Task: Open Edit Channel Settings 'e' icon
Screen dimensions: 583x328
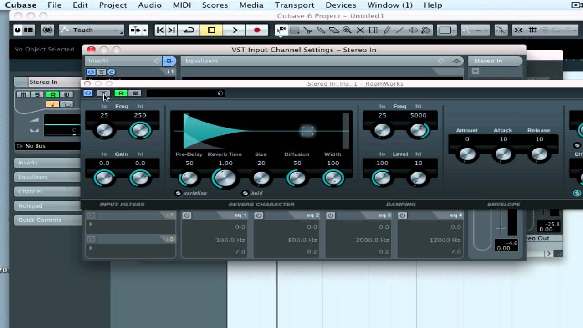Action: 111,72
